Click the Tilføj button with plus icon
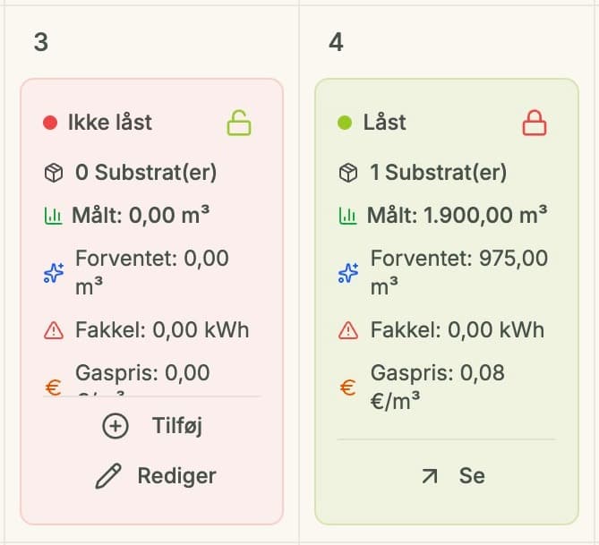 [152, 425]
